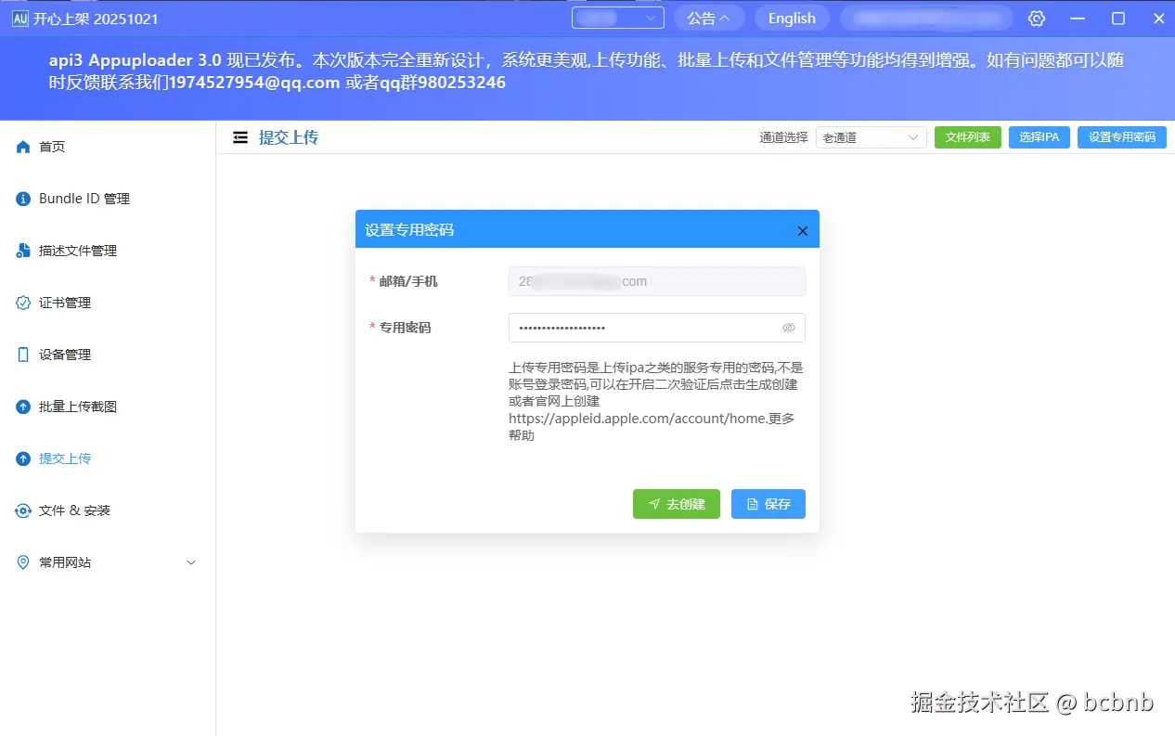Toggle password visibility in 专用密码 field
1175x736 pixels.
(789, 328)
